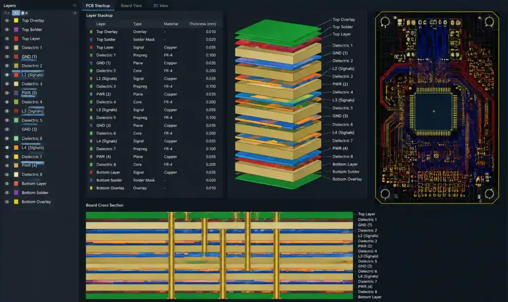Viewport: 508px width, 302px height.
Task: Toggle visibility of L4 (Signals) layer
Action: 7,148
